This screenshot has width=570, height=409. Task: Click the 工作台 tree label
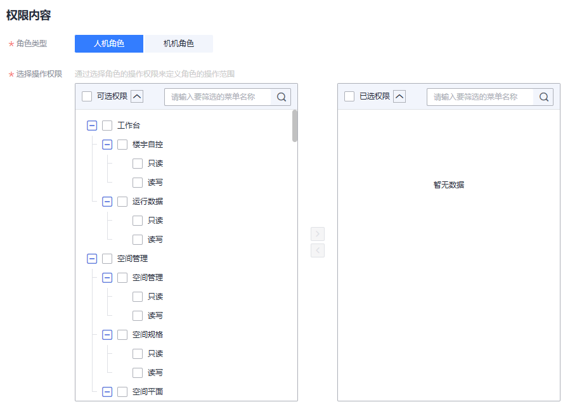(129, 126)
